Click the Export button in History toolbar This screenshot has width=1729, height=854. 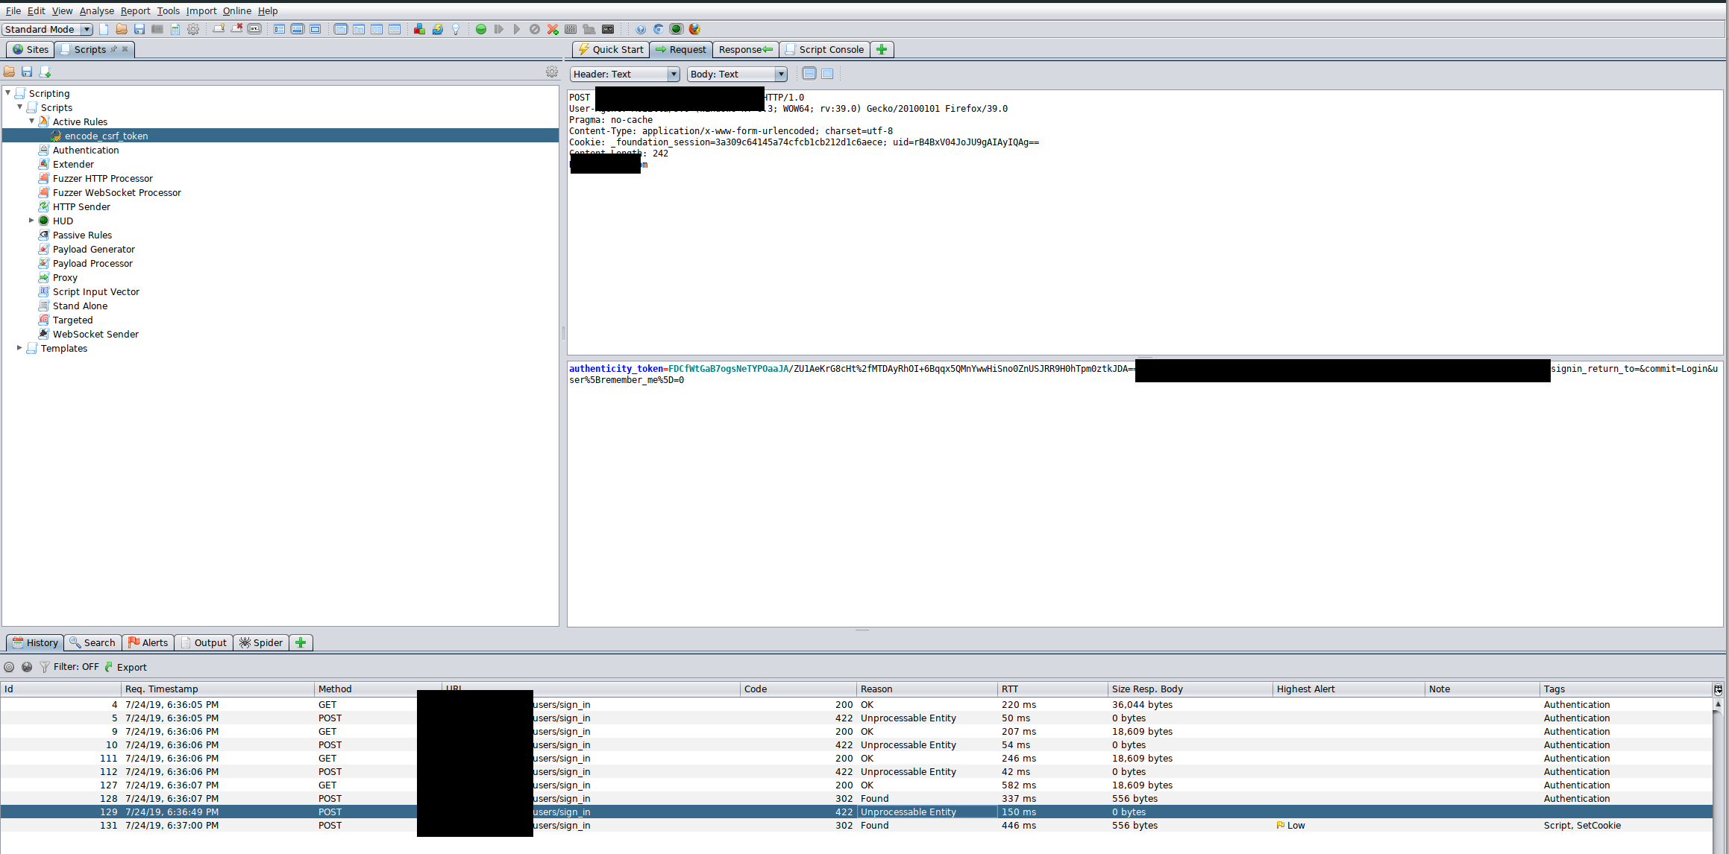click(x=125, y=667)
